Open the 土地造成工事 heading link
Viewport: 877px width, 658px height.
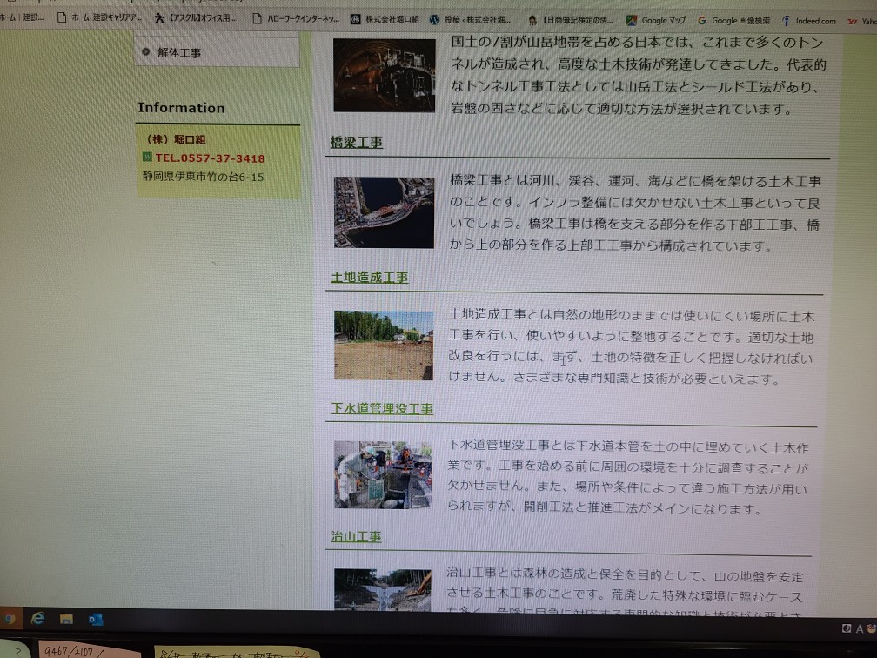tap(370, 277)
